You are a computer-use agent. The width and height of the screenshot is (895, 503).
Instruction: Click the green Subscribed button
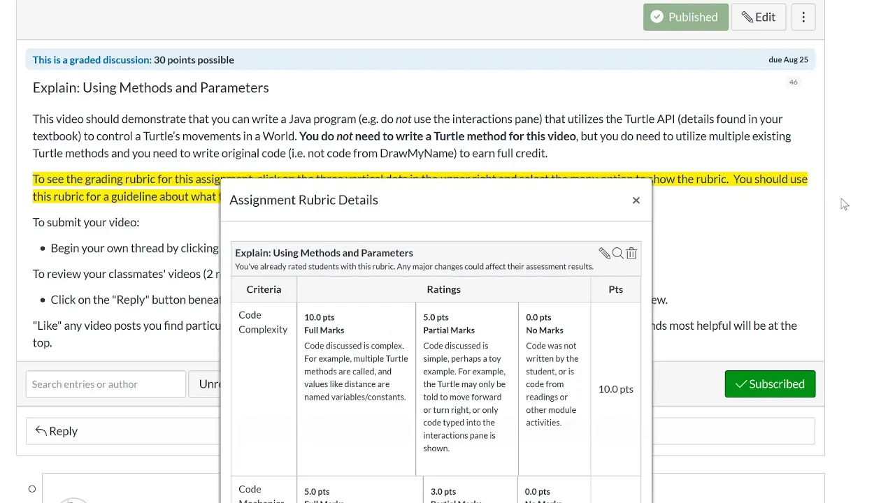770,384
